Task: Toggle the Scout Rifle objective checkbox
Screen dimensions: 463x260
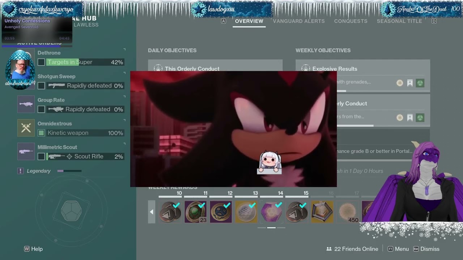Action: click(x=41, y=156)
